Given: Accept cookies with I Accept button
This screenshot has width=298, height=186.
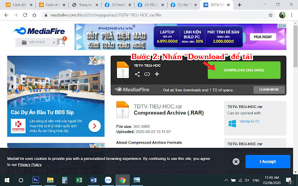Looking at the screenshot, I should [x=268, y=161].
